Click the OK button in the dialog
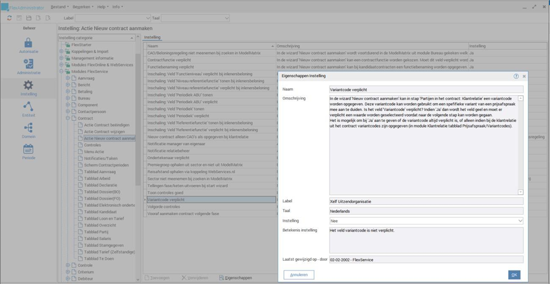This screenshot has height=284, width=550. coord(514,275)
